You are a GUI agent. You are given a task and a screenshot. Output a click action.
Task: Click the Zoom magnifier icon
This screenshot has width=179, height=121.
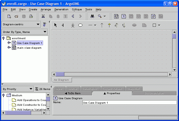click(x=100, y=16)
